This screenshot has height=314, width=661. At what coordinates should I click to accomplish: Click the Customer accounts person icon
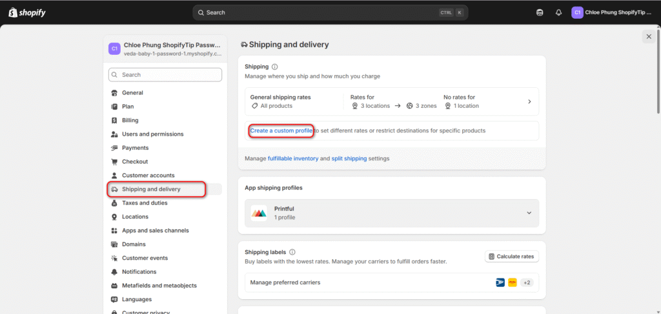click(114, 176)
